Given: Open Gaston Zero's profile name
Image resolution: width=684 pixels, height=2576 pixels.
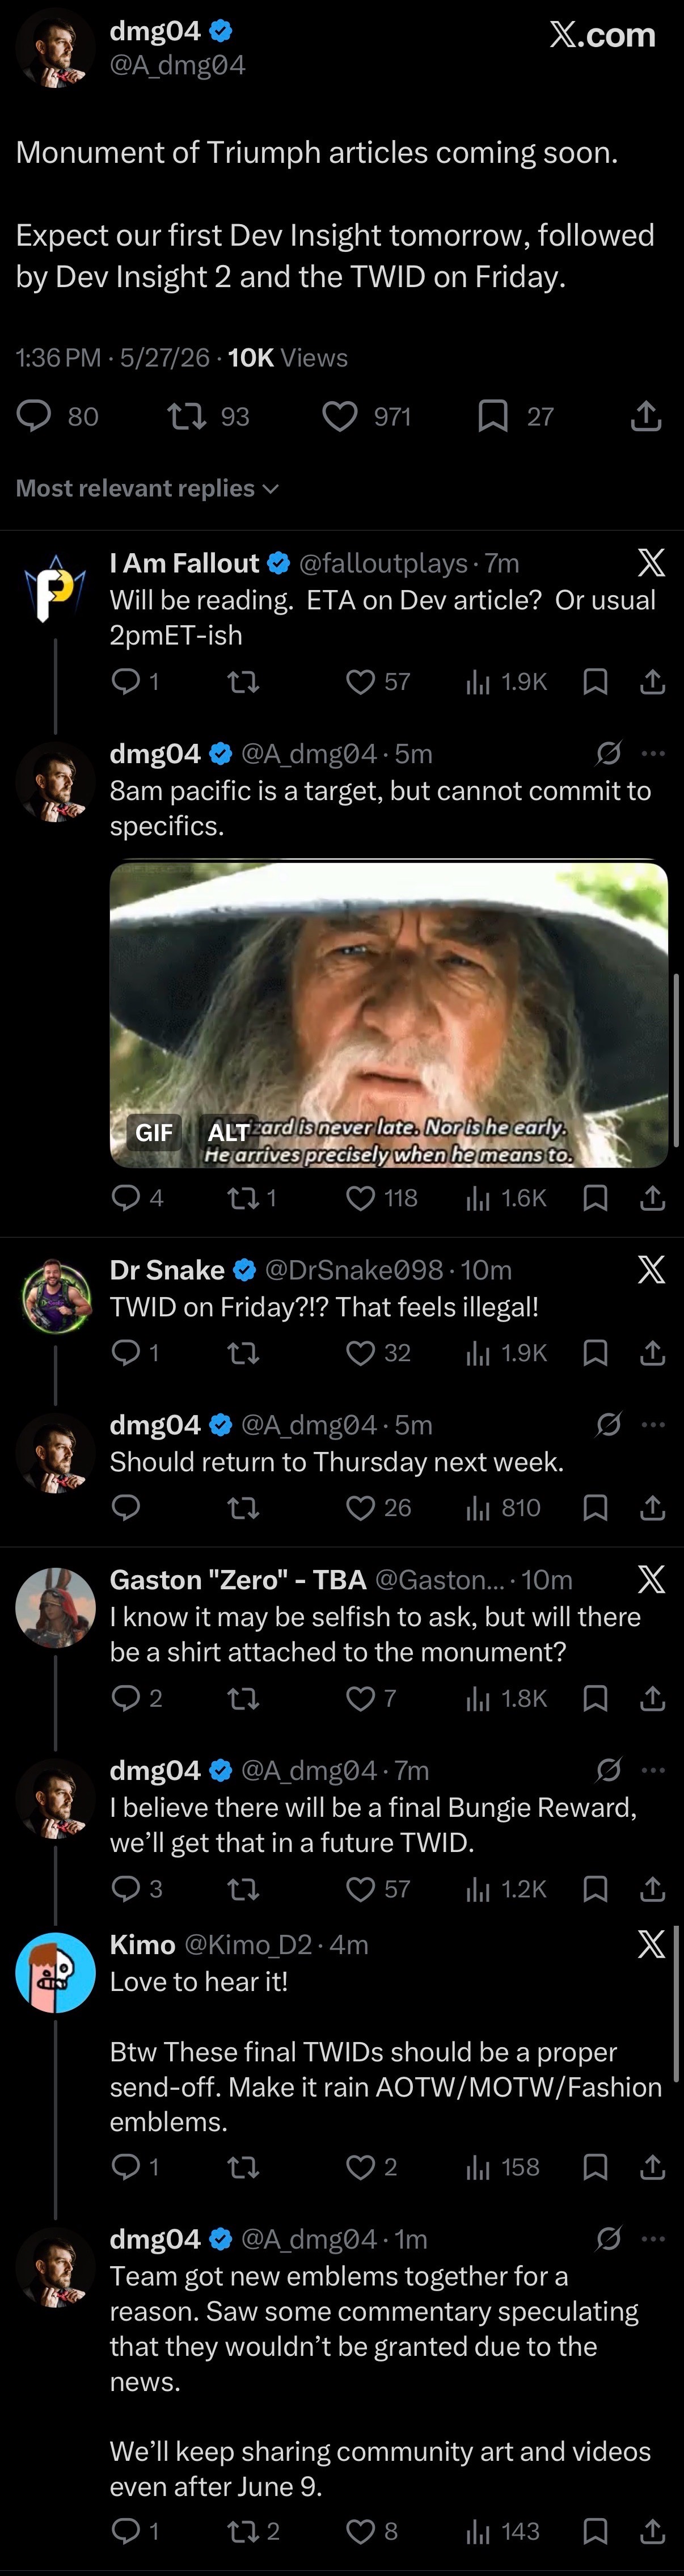Looking at the screenshot, I should point(238,1580).
